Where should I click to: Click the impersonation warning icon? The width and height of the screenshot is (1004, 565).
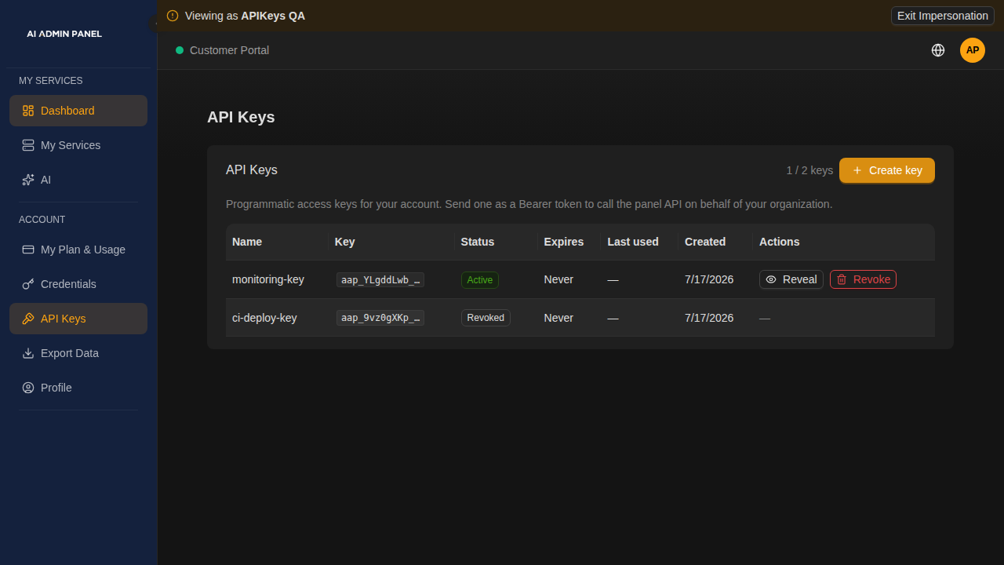click(x=173, y=16)
